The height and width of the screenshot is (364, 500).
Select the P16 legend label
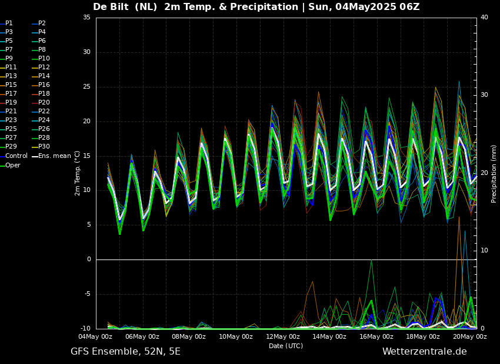[x=44, y=85]
